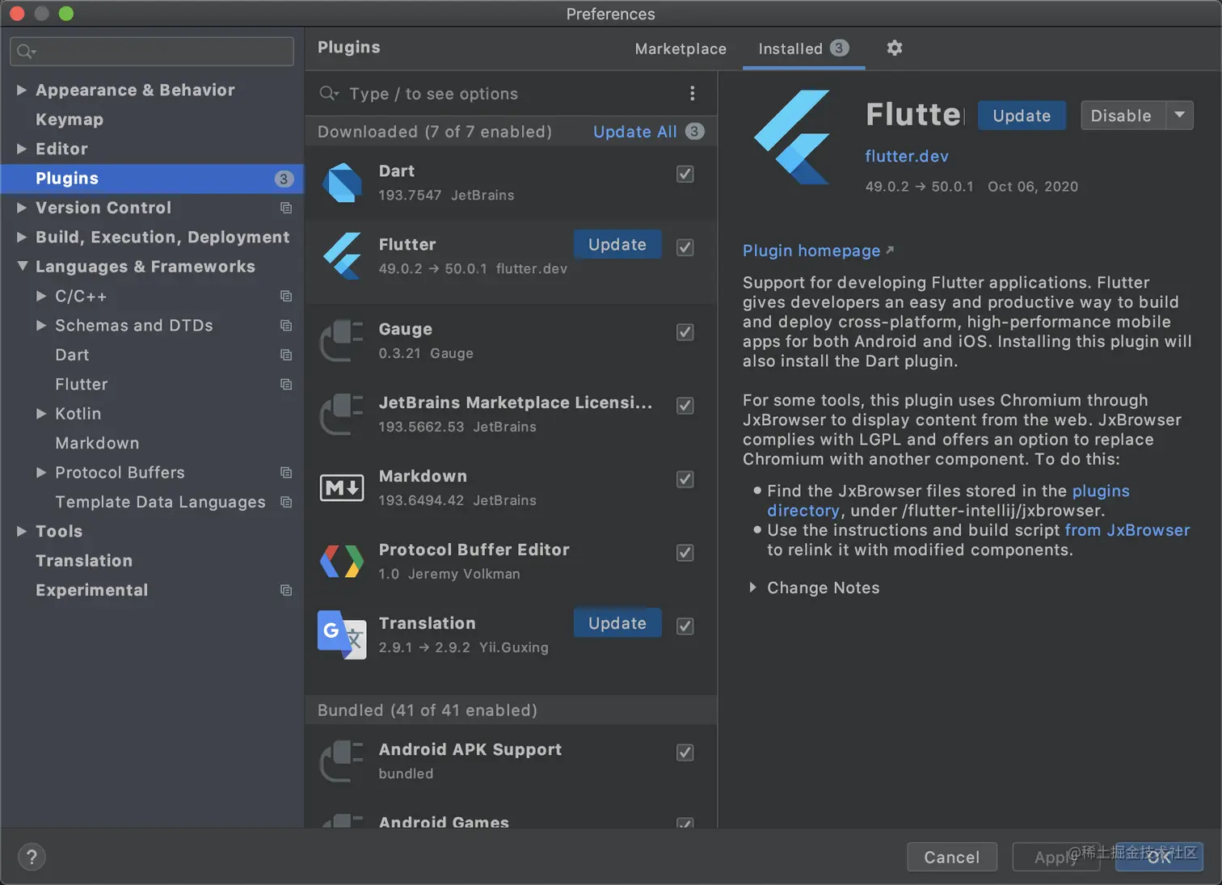The width and height of the screenshot is (1222, 885).
Task: Collapse the Languages & Frameworks section
Action: point(22,266)
